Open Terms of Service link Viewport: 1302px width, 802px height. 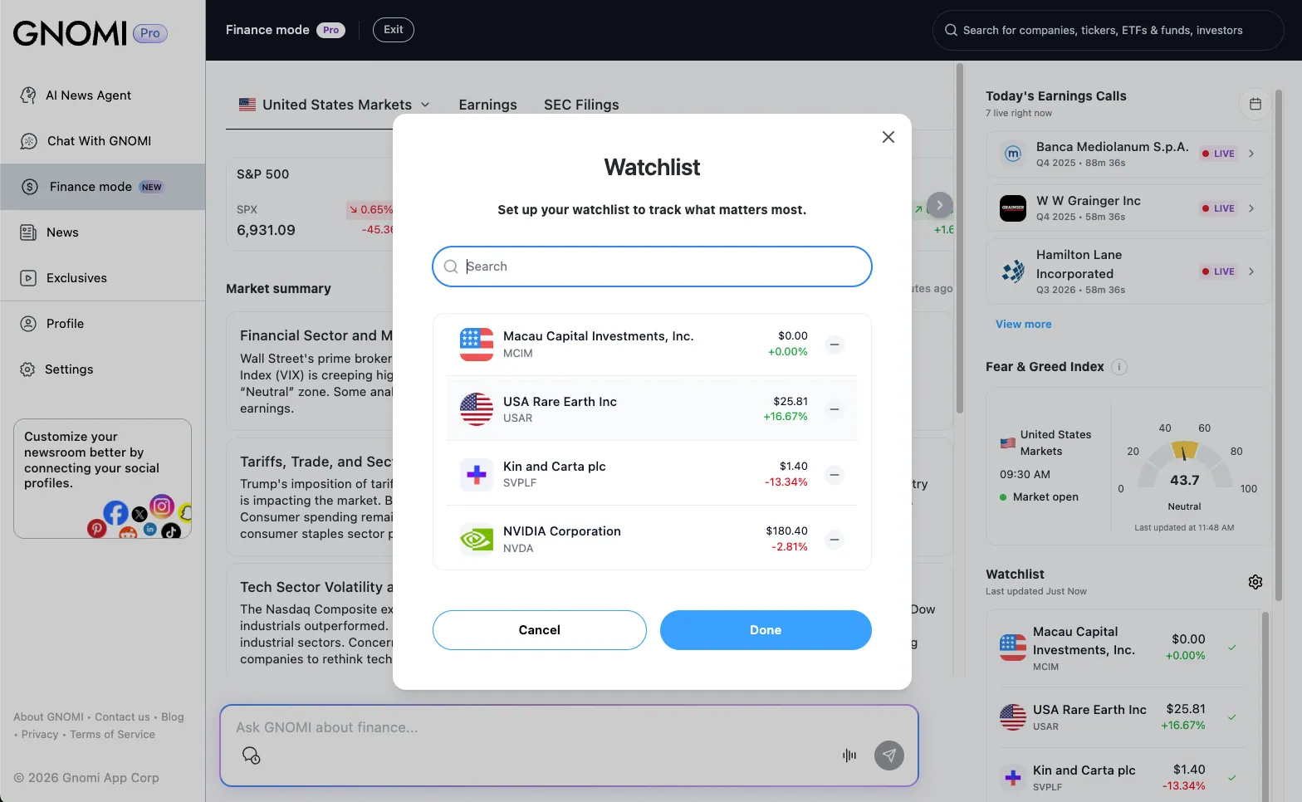click(x=112, y=735)
